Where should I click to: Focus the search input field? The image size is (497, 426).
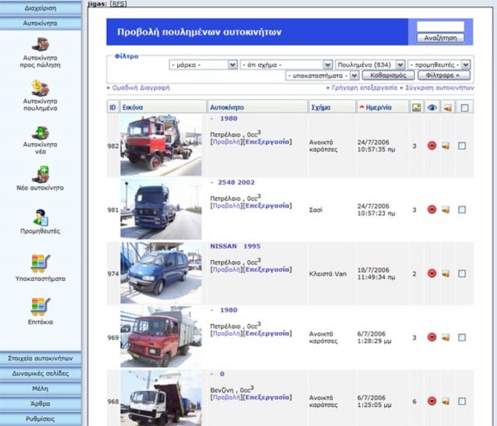pyautogui.click(x=440, y=26)
